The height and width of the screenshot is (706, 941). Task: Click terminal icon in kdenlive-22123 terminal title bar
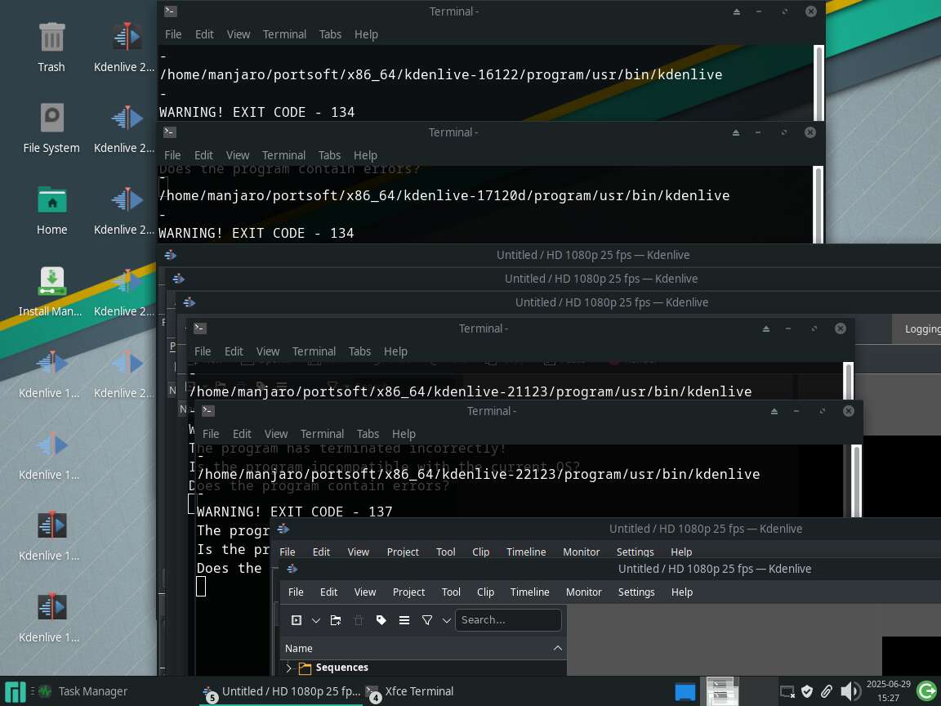[x=208, y=411]
